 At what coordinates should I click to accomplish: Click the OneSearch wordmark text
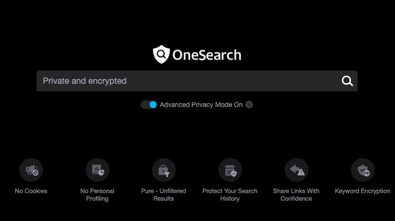click(x=206, y=55)
